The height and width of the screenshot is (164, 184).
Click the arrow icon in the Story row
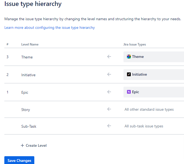tap(109, 109)
